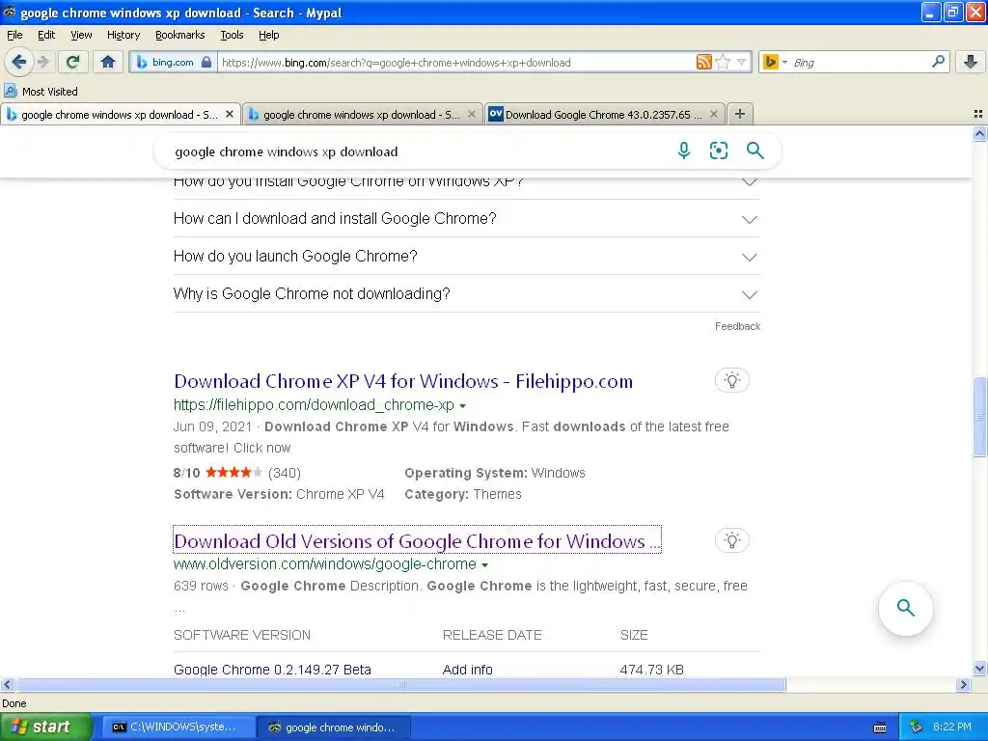Screen dimensions: 988x741
Task: Open the Bookmarks menu
Action: pyautogui.click(x=179, y=35)
